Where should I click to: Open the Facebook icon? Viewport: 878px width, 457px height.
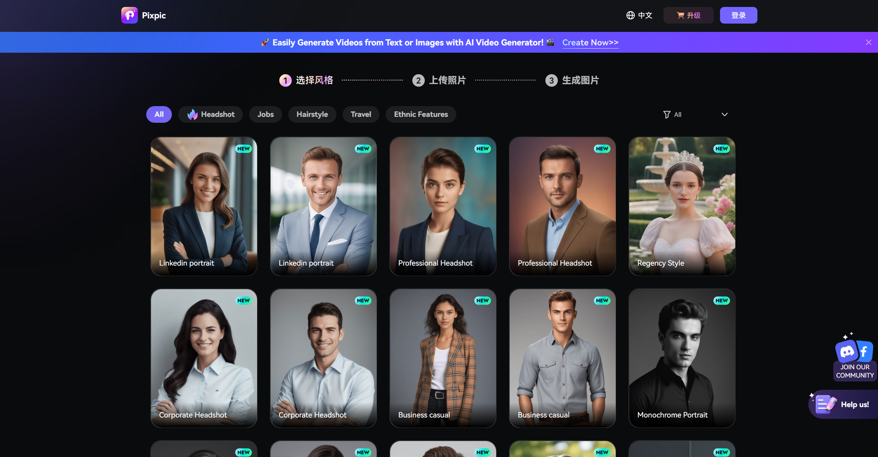[864, 351]
